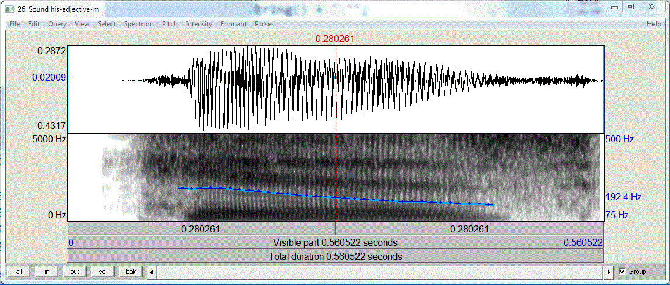This screenshot has height=285, width=670.
Task: Click the scrollbar right arrow
Action: pyautogui.click(x=610, y=272)
